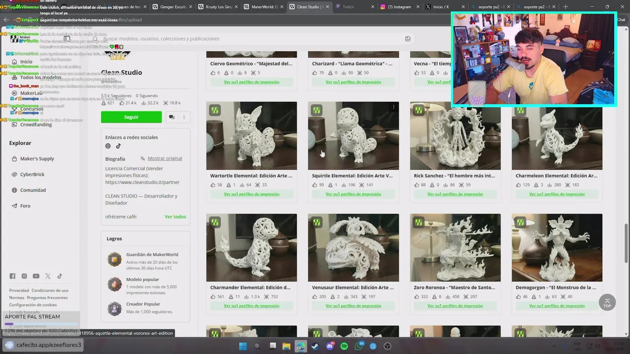The width and height of the screenshot is (630, 354).
Task: Open Clean Studio's TikTok profile icon
Action: (x=118, y=146)
